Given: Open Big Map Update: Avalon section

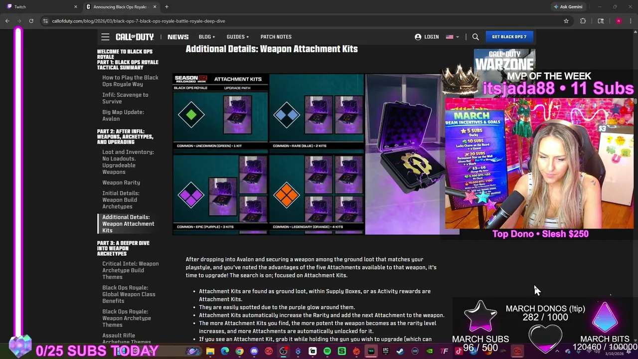Looking at the screenshot, I should 123,115.
